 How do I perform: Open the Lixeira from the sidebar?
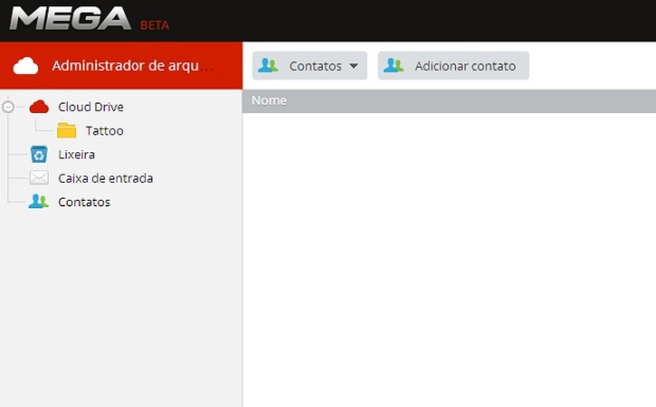tap(75, 154)
